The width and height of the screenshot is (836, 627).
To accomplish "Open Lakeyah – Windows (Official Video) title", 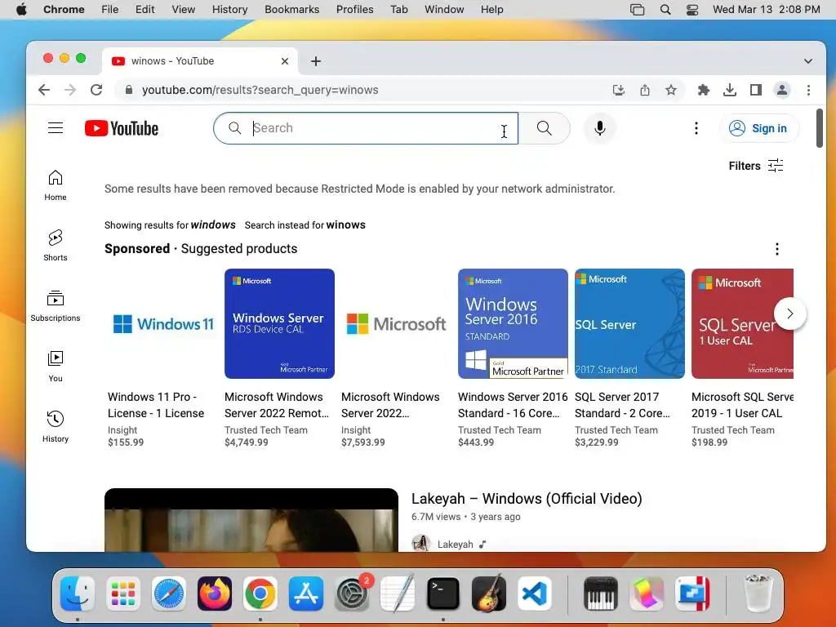I will [527, 499].
